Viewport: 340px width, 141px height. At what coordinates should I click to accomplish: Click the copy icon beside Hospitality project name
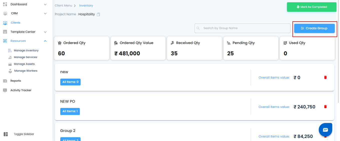coord(98,15)
